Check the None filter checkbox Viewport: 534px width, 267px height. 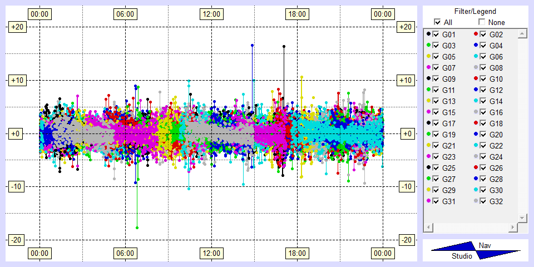pyautogui.click(x=482, y=22)
